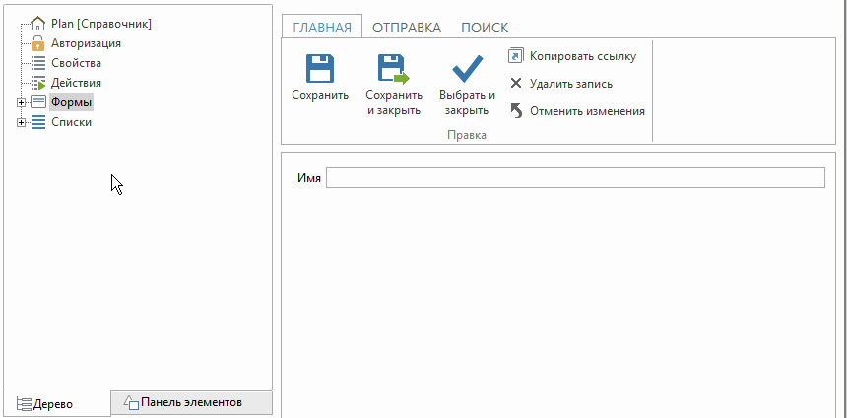
Task: Click the Plan house icon in tree
Action: [38, 24]
